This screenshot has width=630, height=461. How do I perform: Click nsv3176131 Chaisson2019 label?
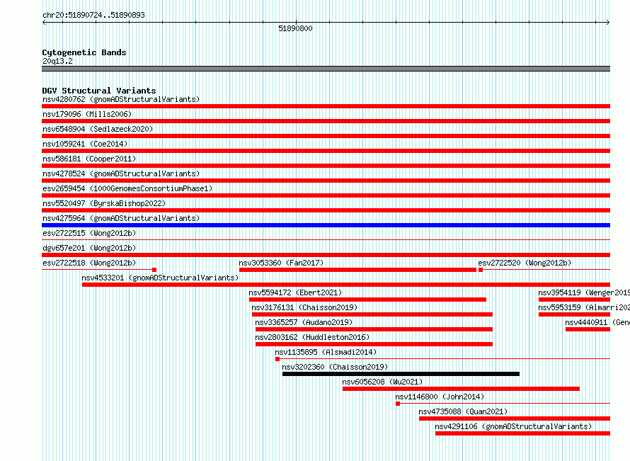(x=304, y=307)
